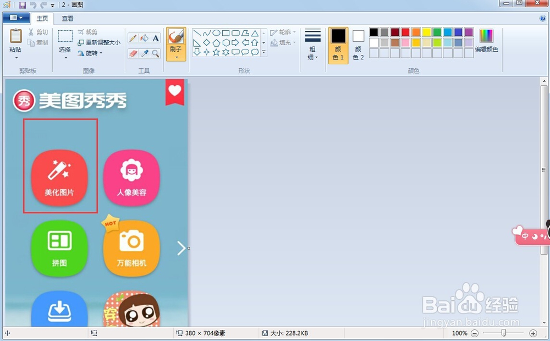550x341 pixels.
Task: Pick the green color swatch
Action: click(437, 32)
